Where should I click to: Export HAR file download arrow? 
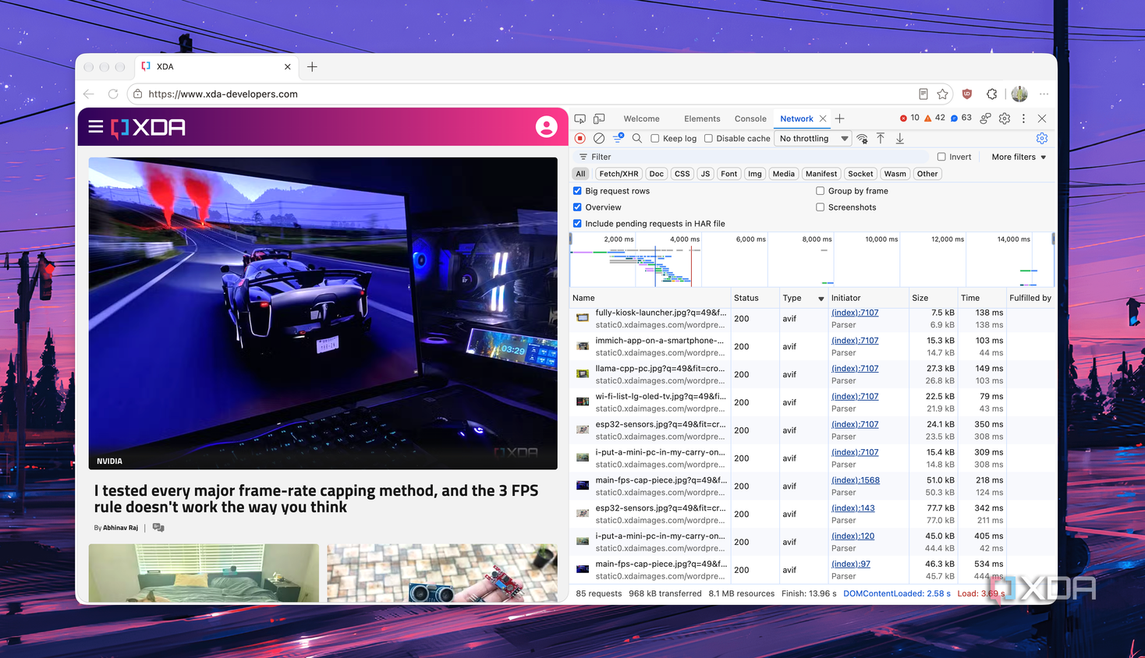[x=900, y=138]
